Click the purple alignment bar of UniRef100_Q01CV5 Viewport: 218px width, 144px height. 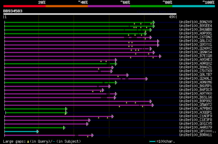46,124
